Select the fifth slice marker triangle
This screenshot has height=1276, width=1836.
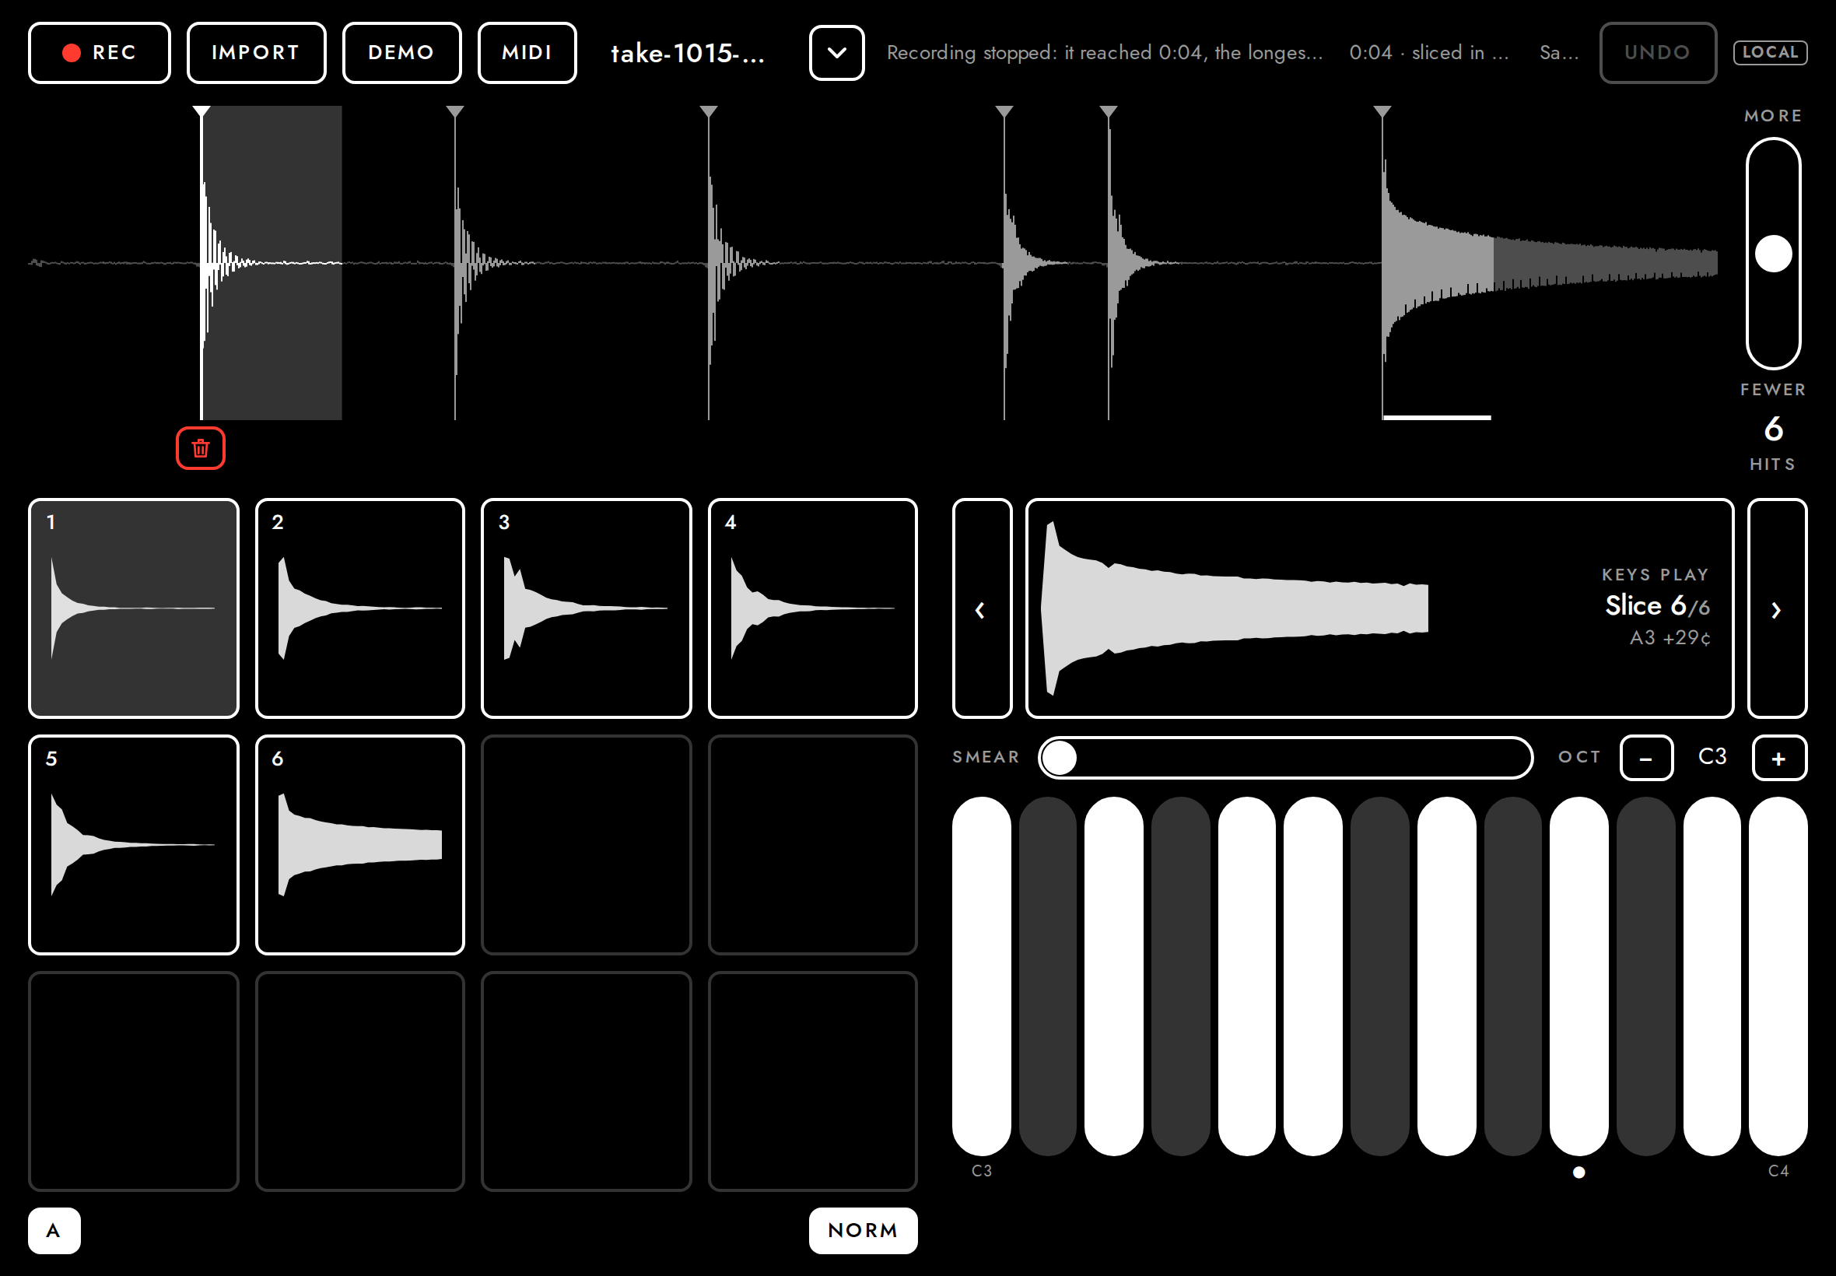click(1108, 112)
